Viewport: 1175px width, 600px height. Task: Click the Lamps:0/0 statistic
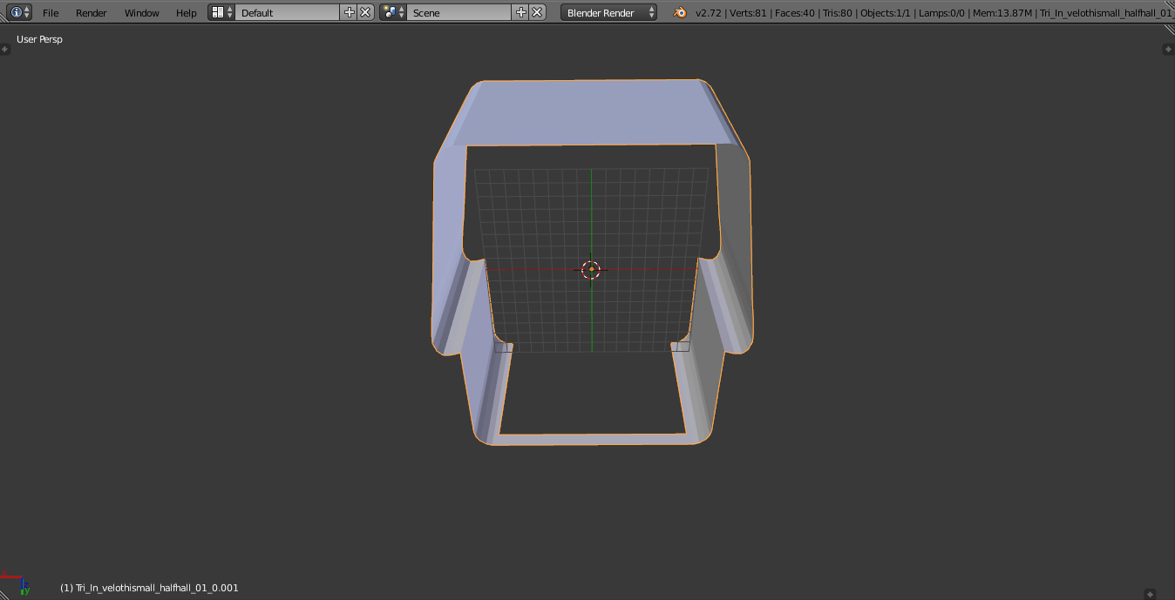click(x=944, y=13)
